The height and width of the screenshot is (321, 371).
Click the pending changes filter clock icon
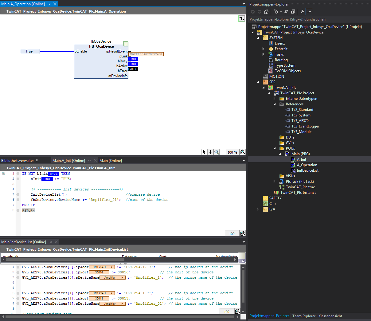276,12
